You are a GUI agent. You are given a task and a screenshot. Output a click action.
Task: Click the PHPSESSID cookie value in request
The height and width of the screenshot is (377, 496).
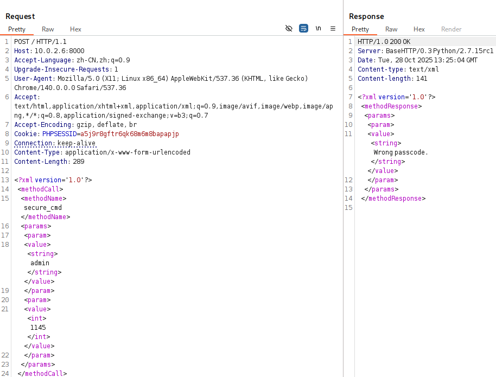pos(130,133)
